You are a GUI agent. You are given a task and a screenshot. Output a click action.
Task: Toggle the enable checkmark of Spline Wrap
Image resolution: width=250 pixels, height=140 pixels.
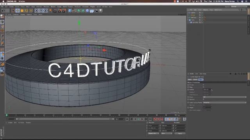202,23
